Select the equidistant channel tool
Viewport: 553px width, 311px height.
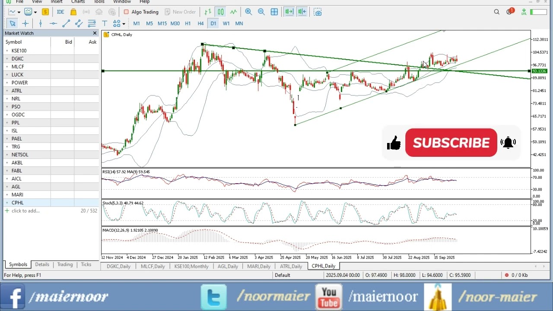click(x=79, y=24)
